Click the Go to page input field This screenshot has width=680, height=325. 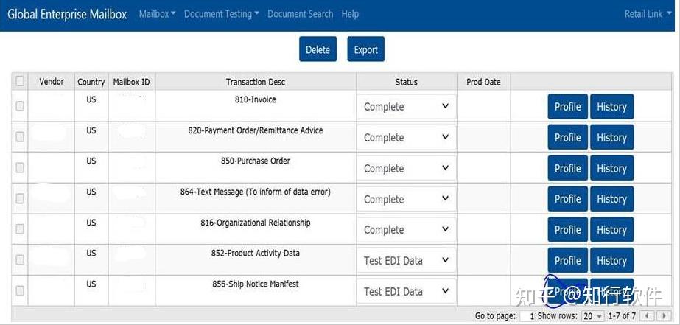(527, 316)
